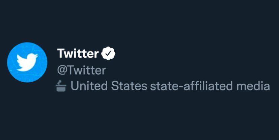
Task: Click the checkmark inside the verified badge
Action: coord(109,53)
